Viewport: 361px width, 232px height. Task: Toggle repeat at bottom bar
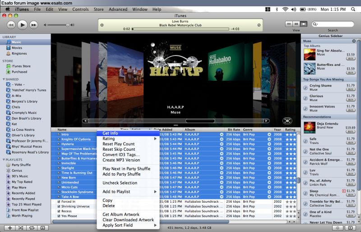[x=32, y=228]
